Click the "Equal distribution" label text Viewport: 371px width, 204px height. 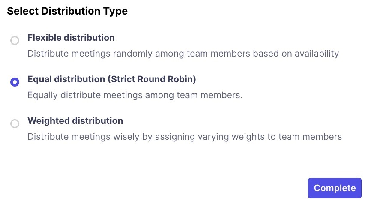click(x=66, y=79)
